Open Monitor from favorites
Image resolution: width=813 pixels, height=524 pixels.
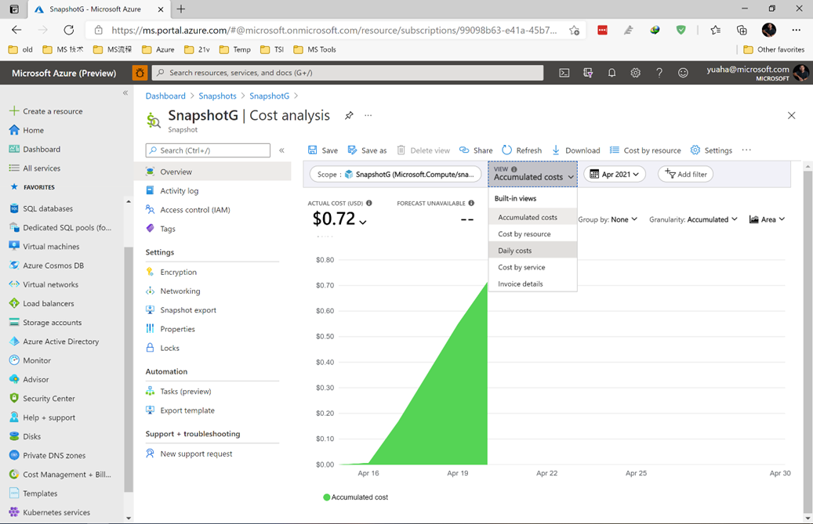point(37,360)
